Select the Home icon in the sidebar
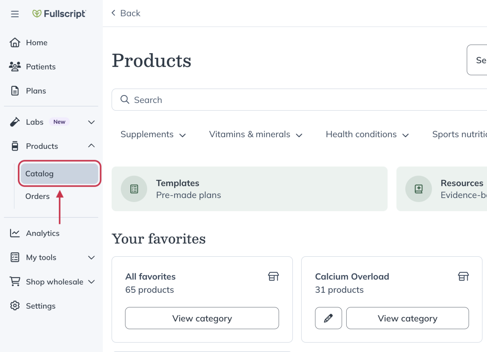 [x=15, y=42]
